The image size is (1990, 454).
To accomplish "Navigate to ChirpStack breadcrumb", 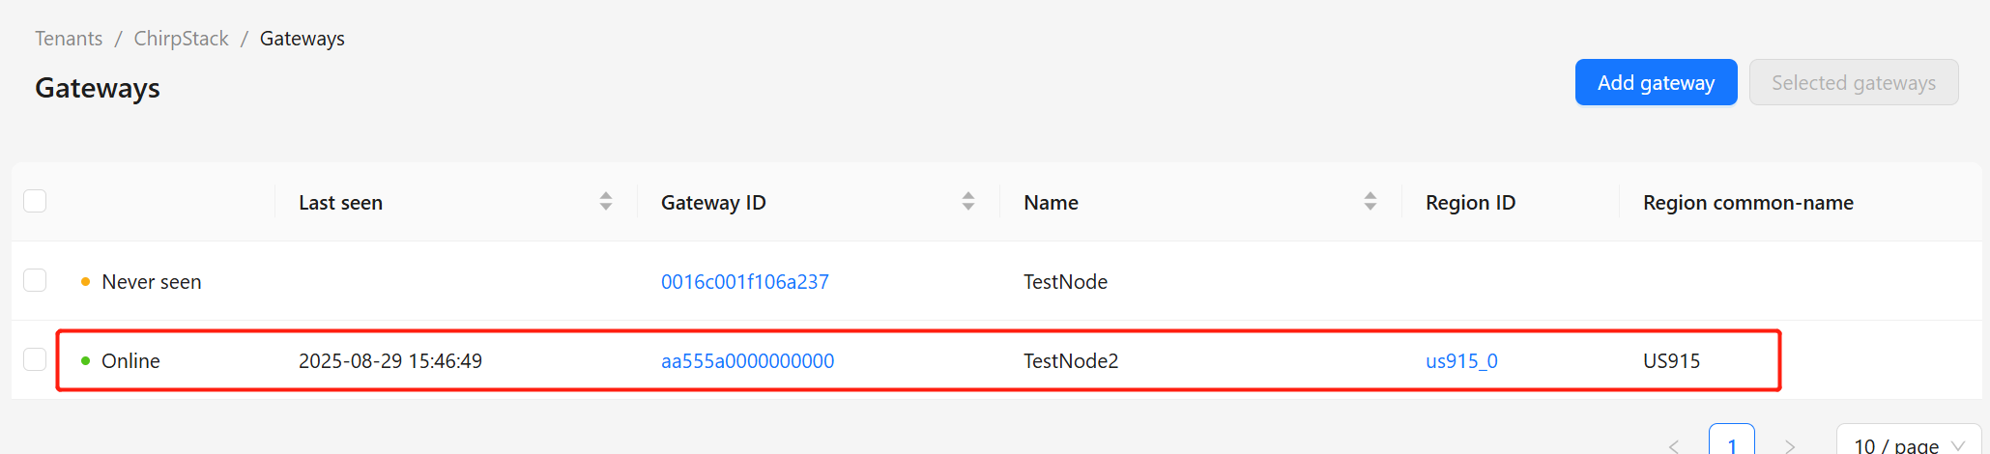I will pyautogui.click(x=181, y=39).
